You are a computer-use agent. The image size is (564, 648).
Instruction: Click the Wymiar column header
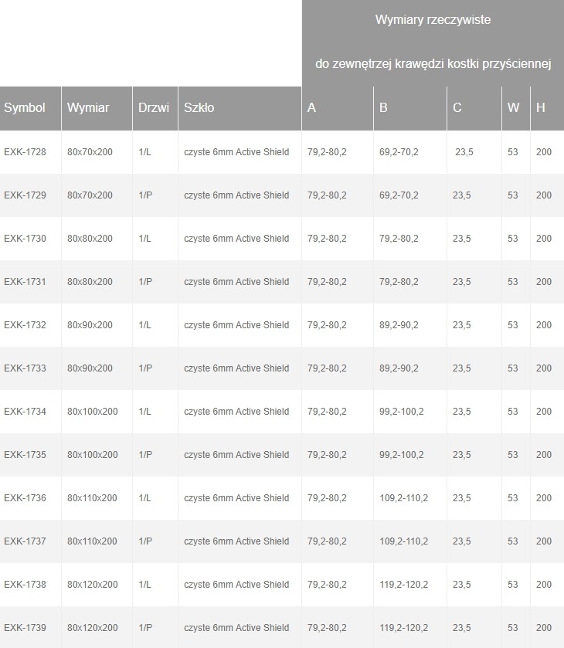[88, 108]
